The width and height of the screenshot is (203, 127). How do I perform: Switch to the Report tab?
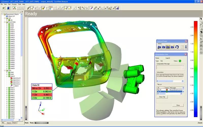[14, 123]
